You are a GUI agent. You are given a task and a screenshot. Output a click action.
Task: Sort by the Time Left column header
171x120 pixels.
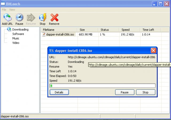[x=150, y=30]
